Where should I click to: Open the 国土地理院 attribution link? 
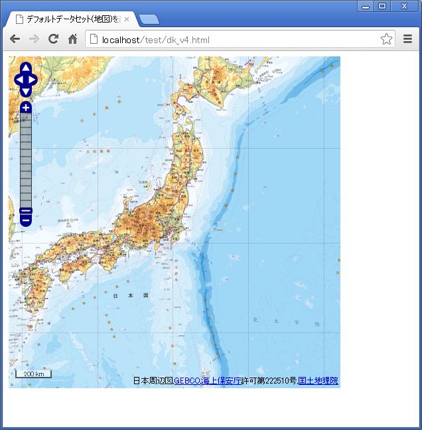[x=318, y=381]
